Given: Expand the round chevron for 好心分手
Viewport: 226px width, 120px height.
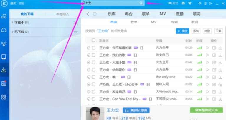Looking at the screenshot, I should [x=88, y=84].
